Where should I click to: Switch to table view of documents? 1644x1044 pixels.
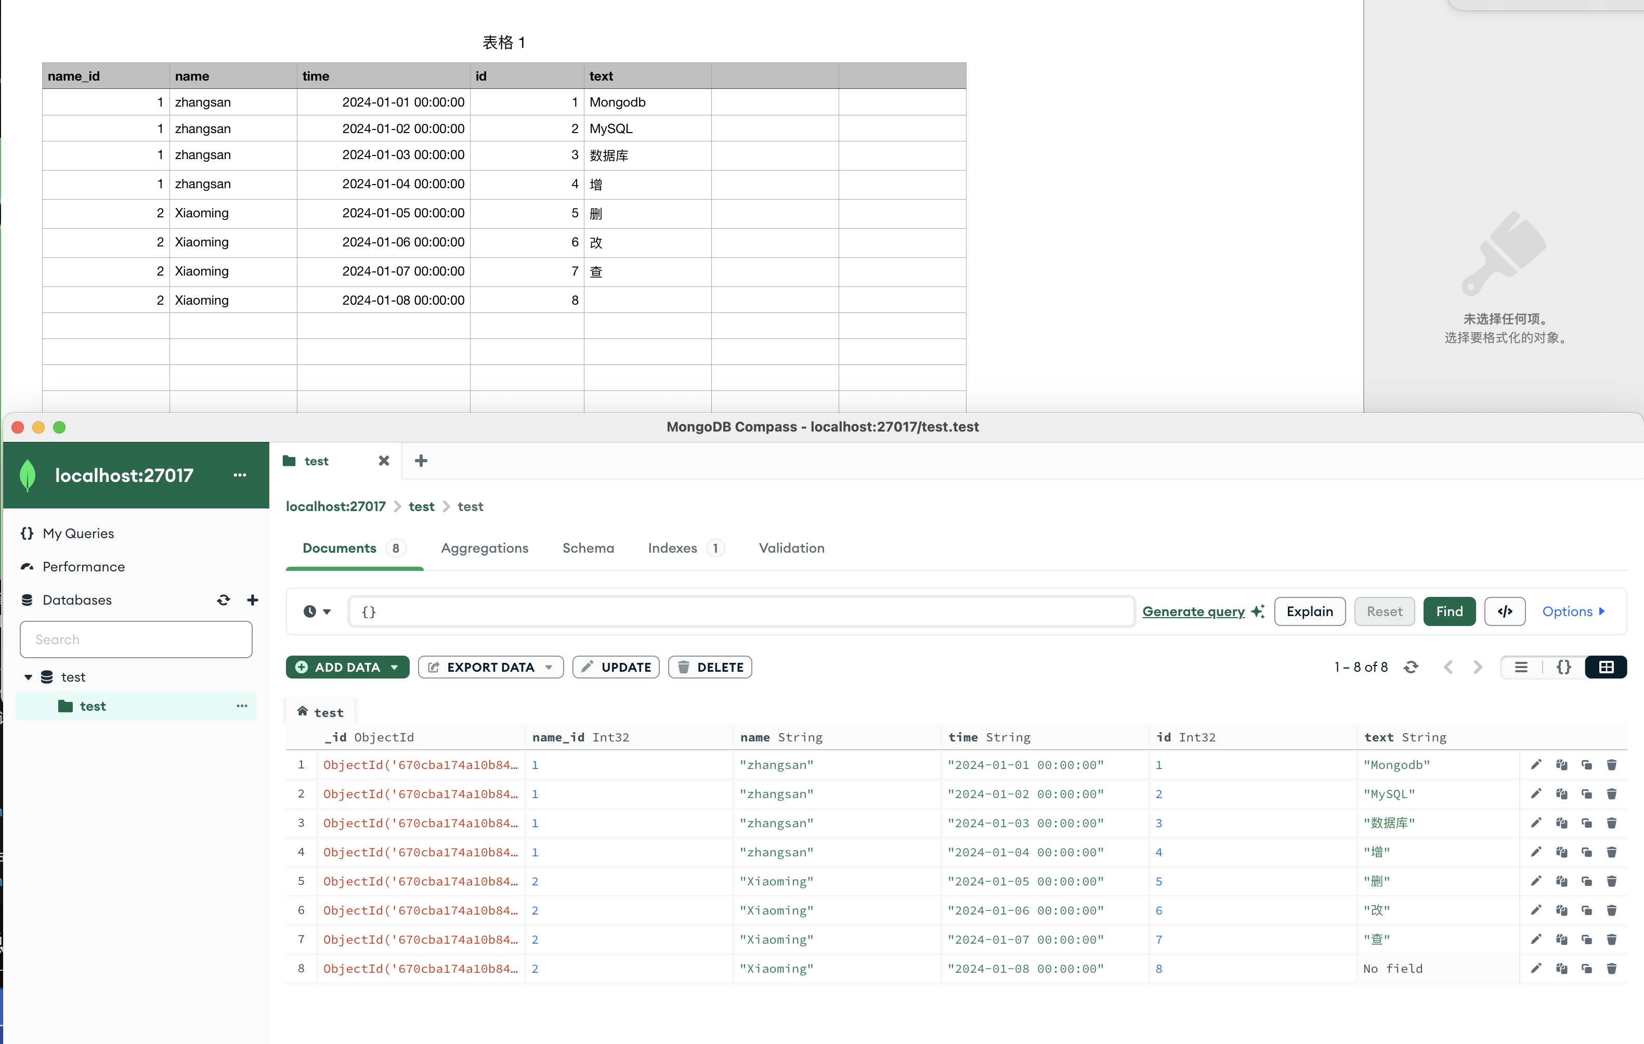click(x=1606, y=667)
